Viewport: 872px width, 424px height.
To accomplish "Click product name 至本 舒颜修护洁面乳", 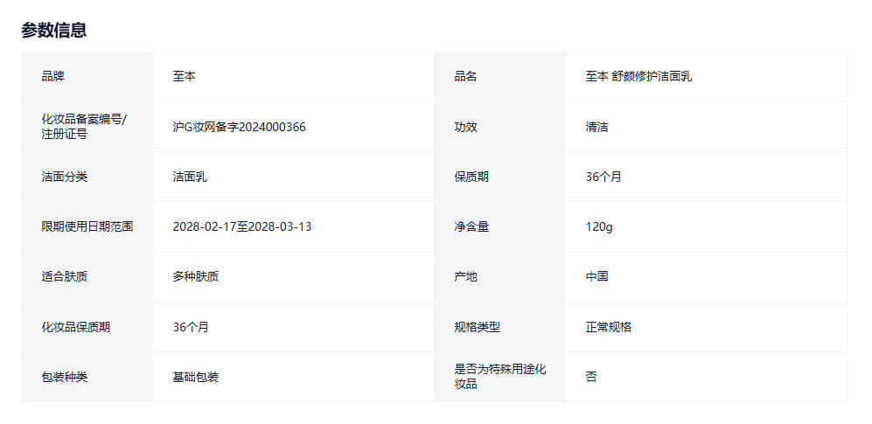I will (x=638, y=77).
